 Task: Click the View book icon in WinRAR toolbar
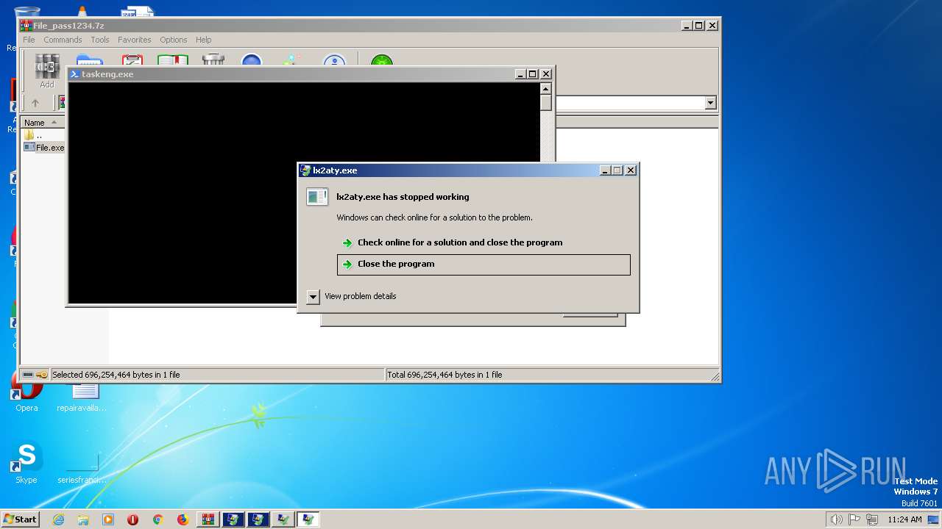(x=173, y=60)
